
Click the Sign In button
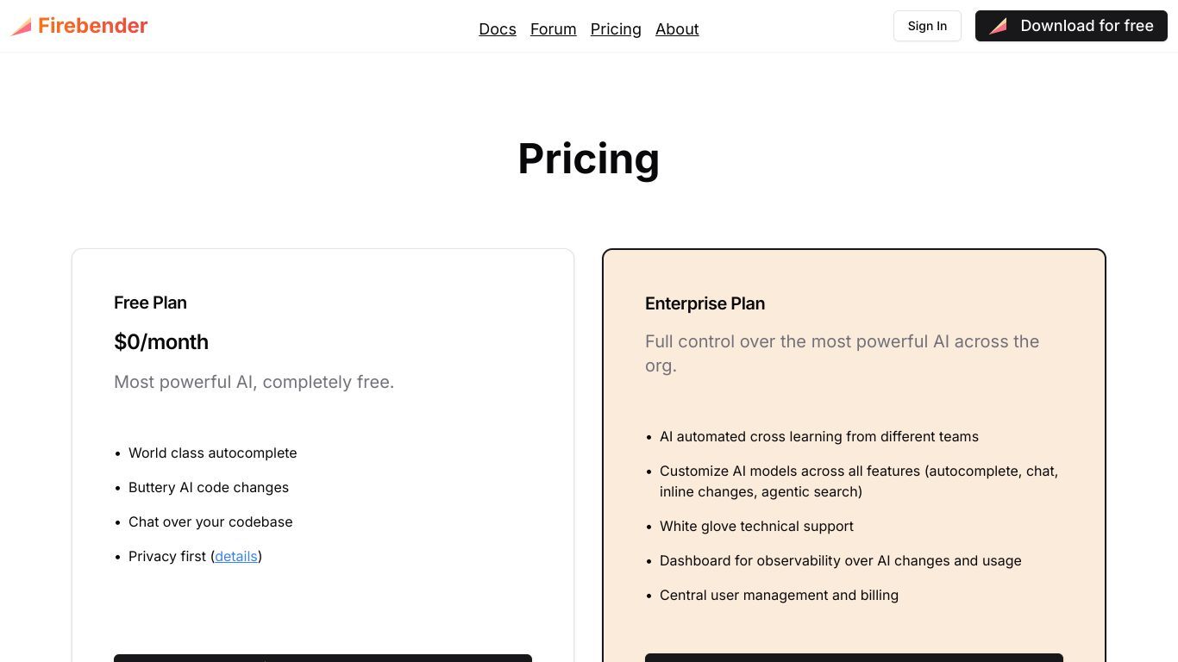point(927,26)
